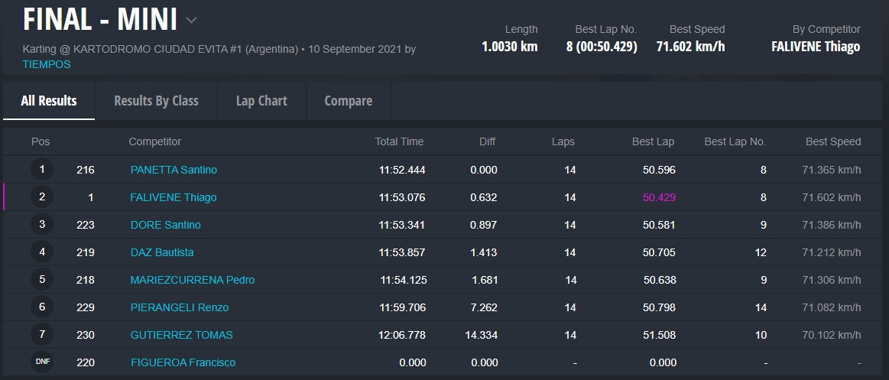Open the Results By Class tab
Viewport: 889px width, 380px height.
[156, 101]
